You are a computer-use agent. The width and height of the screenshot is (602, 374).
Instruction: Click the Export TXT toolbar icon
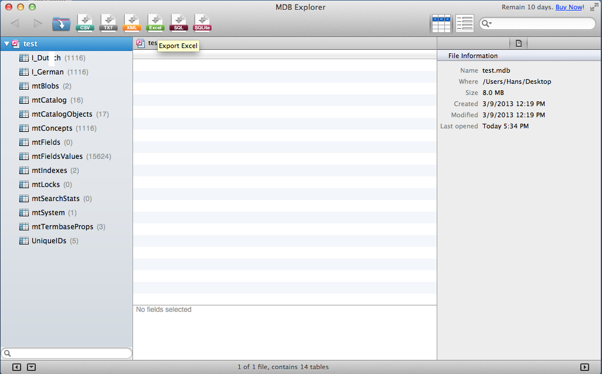tap(108, 23)
